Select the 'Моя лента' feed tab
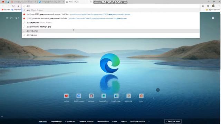Viewport: 221px width, 124px height. [x=43, y=122]
